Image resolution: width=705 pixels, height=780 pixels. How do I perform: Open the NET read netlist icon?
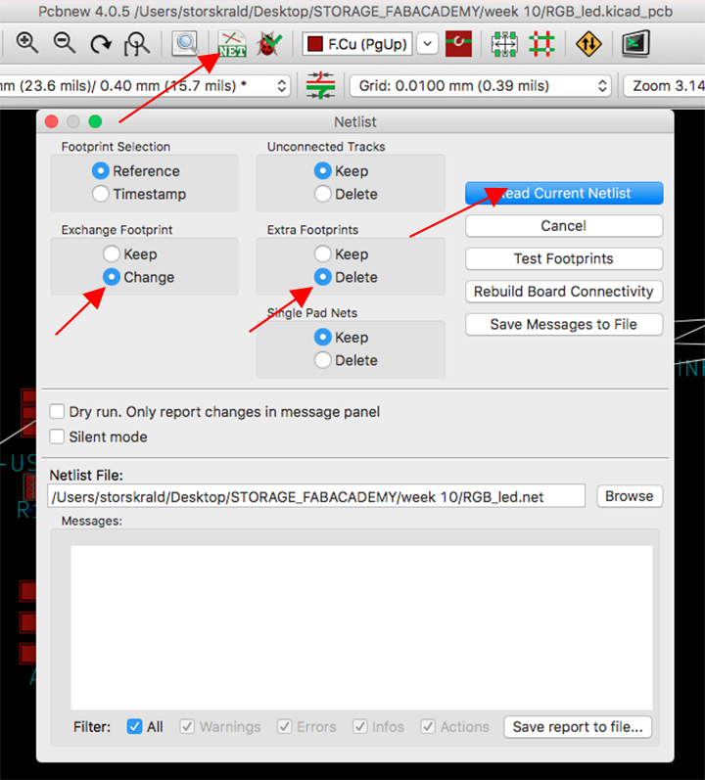(232, 44)
